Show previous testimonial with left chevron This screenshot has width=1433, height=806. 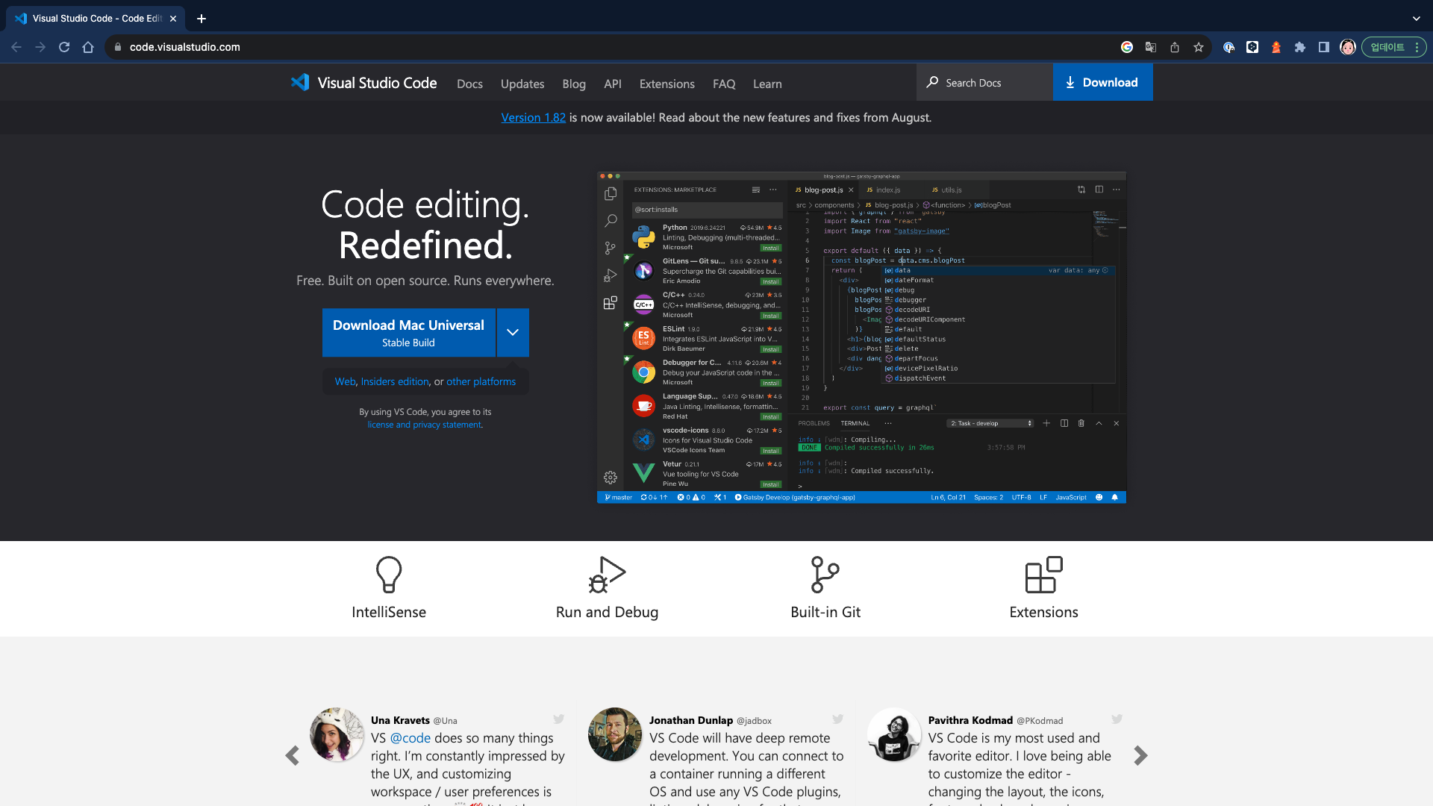292,755
